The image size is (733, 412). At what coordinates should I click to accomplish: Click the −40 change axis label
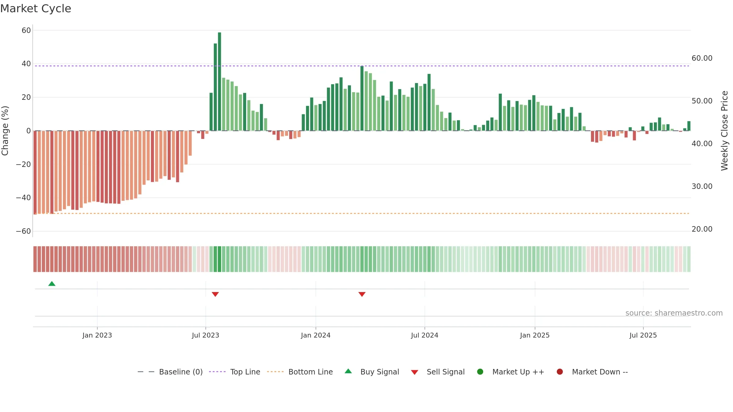pyautogui.click(x=24, y=198)
